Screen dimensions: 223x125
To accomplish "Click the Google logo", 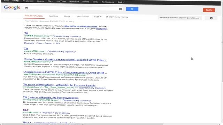I will [12, 7].
